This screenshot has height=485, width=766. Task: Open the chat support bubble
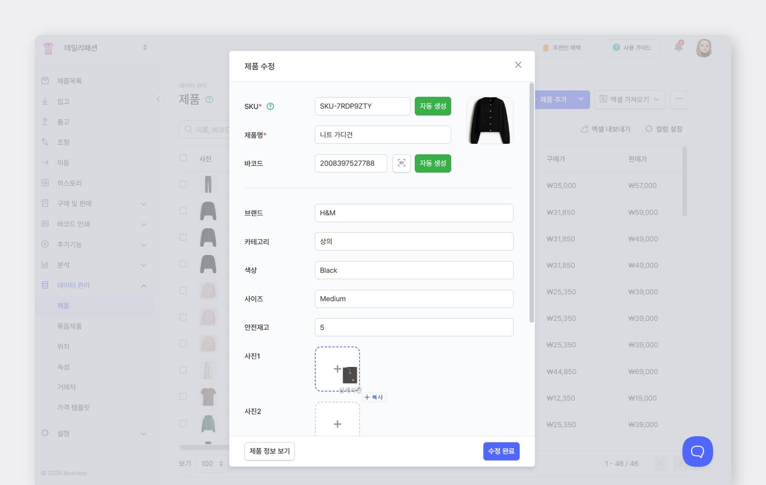point(697,451)
